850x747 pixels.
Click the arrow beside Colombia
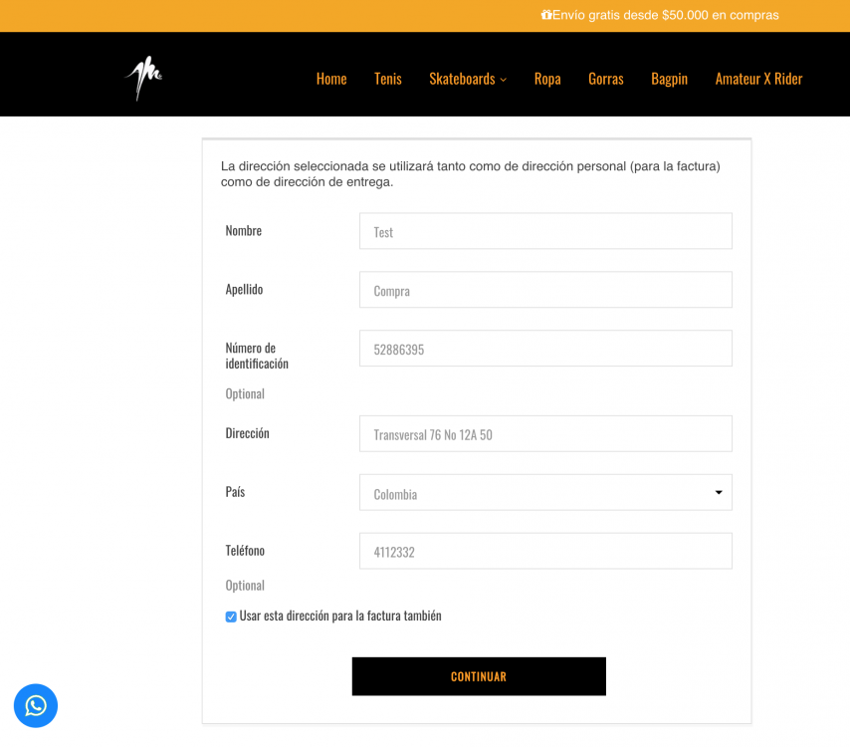[717, 492]
